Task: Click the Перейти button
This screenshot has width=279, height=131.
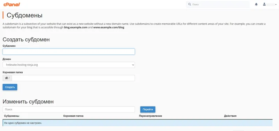Action: (148, 109)
